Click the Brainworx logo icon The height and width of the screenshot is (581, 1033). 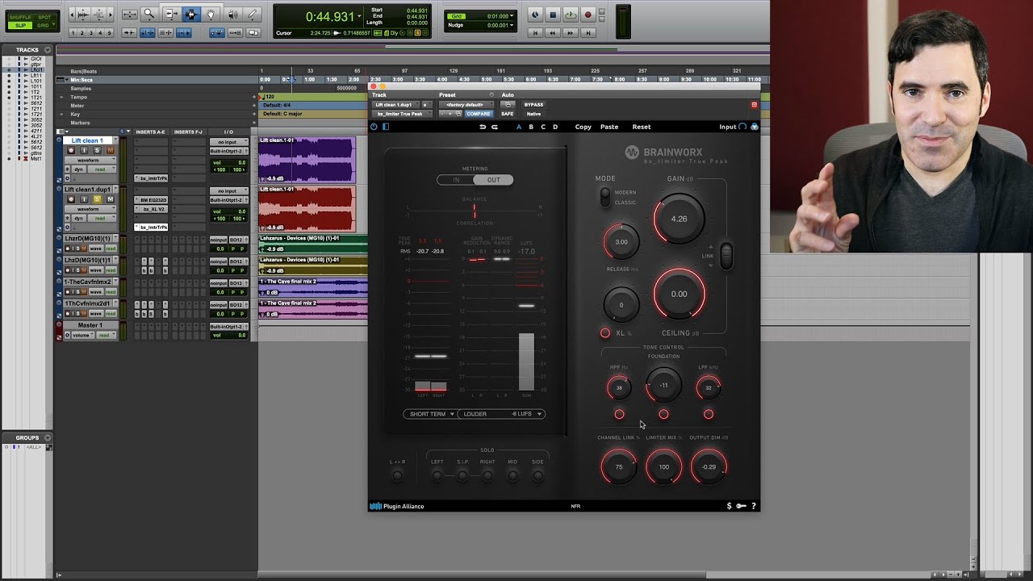632,152
